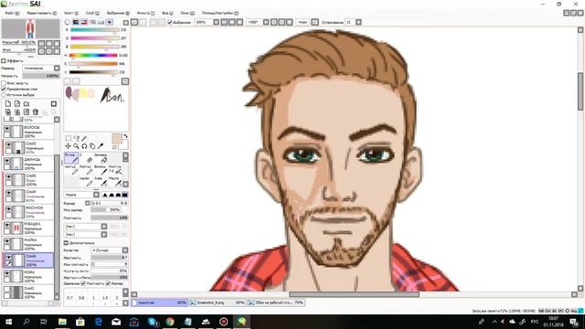Create a new linework layer
Screen dimensions: 585x329
point(17,103)
